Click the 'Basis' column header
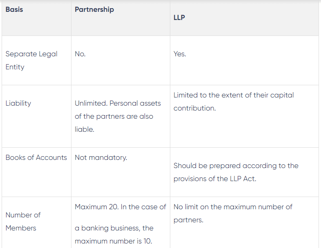Viewport: 321px width, 248px height. tap(14, 9)
